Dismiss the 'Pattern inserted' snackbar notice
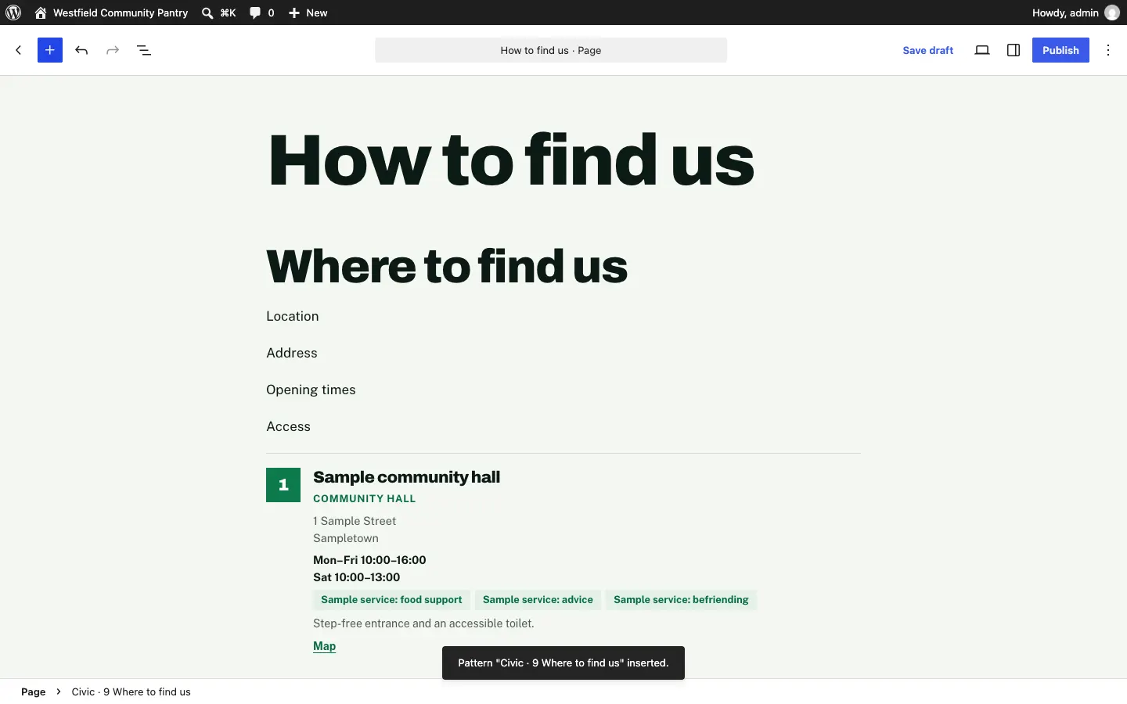The height and width of the screenshot is (704, 1127). [x=563, y=663]
